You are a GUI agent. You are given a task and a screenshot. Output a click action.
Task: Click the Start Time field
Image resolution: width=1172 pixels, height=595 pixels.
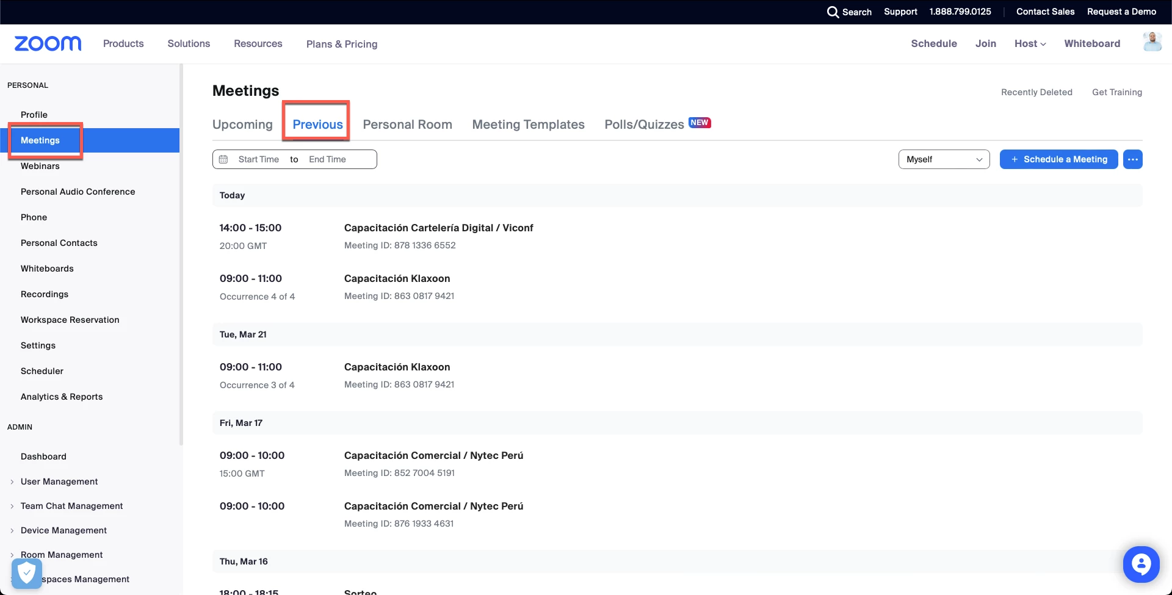259,159
